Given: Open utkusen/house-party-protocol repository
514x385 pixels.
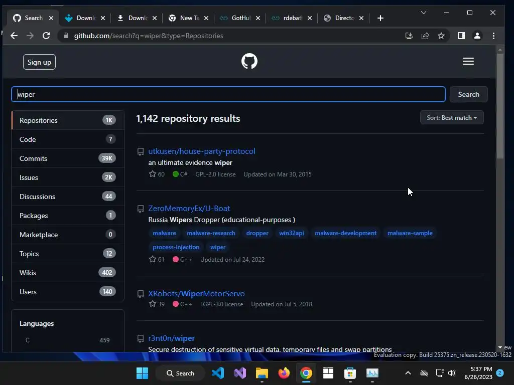Looking at the screenshot, I should point(202,151).
